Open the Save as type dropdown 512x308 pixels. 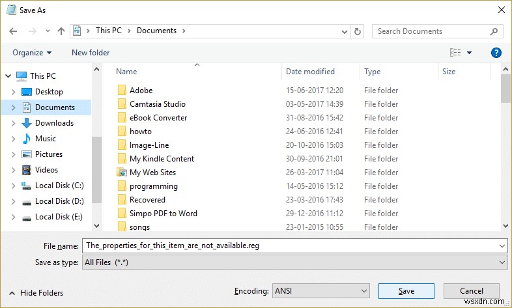294,262
